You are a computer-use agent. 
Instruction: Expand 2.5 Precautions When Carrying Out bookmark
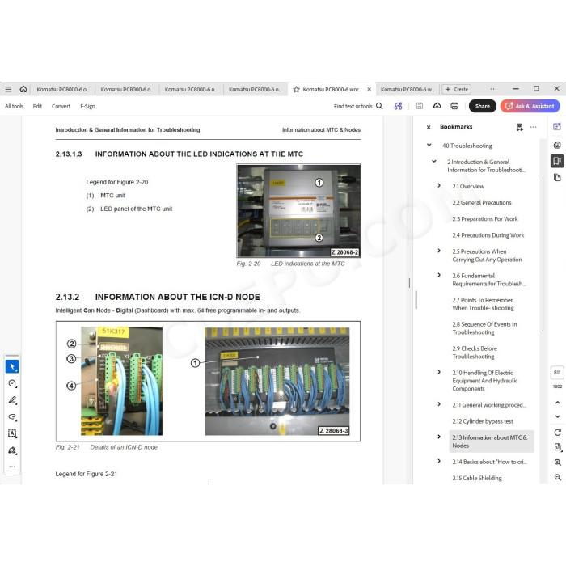point(439,251)
